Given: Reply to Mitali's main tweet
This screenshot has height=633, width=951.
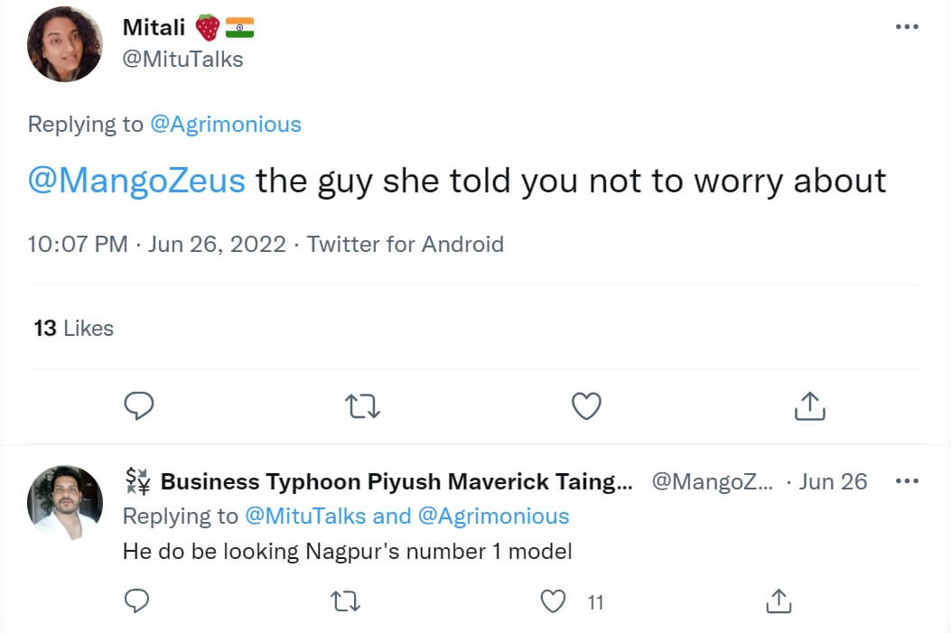Looking at the screenshot, I should pyautogui.click(x=138, y=407).
